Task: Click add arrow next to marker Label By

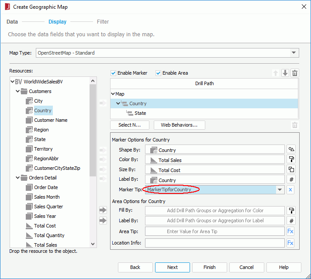Action: pos(103,179)
